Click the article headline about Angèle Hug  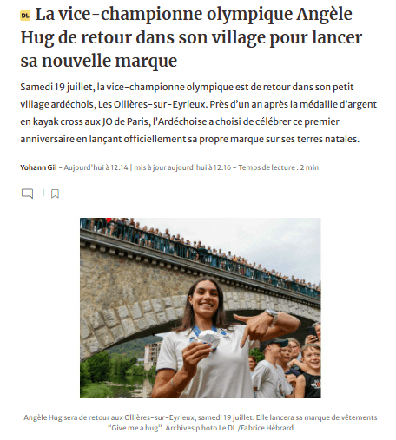[x=191, y=37]
